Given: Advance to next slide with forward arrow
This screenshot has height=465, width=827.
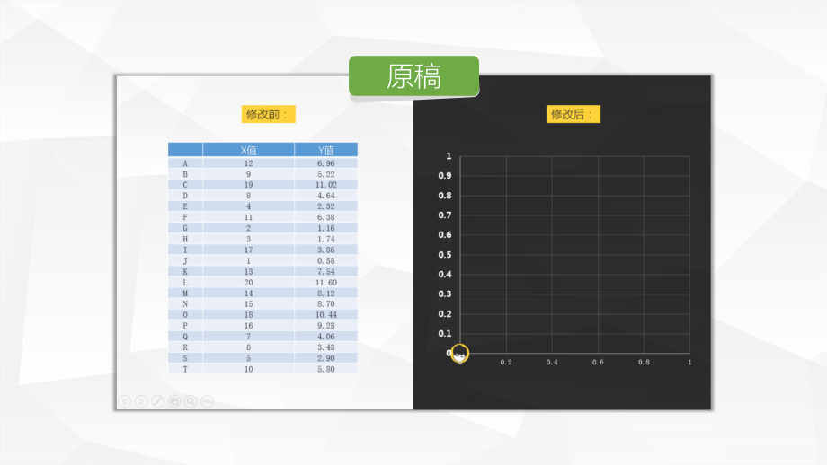Looking at the screenshot, I should pyautogui.click(x=141, y=401).
